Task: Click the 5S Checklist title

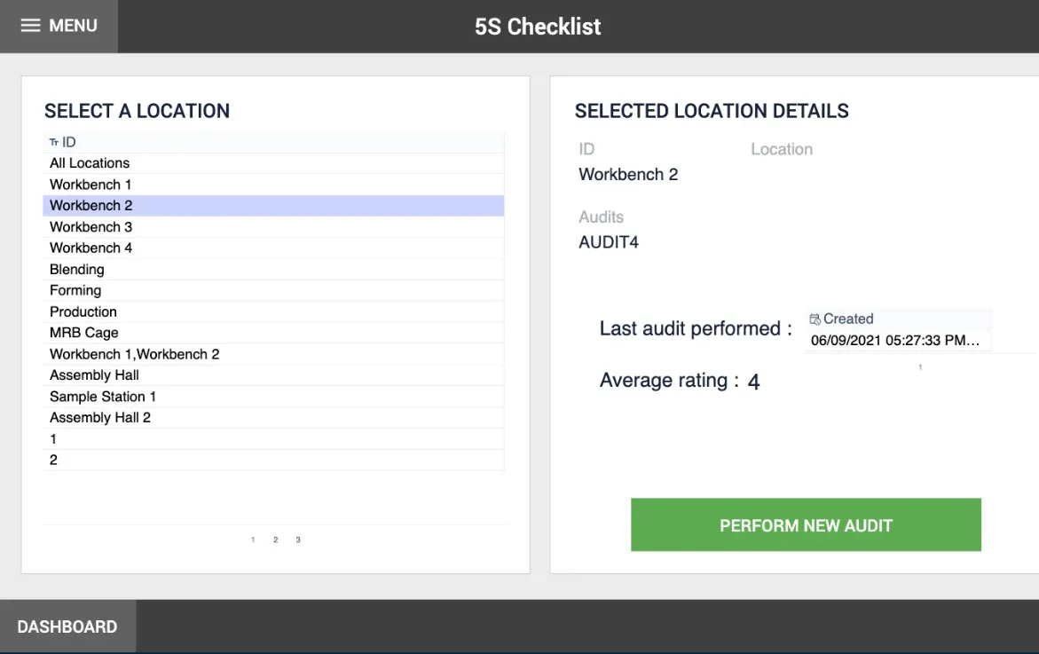Action: 538,27
